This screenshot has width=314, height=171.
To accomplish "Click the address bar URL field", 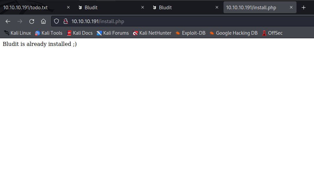I will tap(182, 21).
